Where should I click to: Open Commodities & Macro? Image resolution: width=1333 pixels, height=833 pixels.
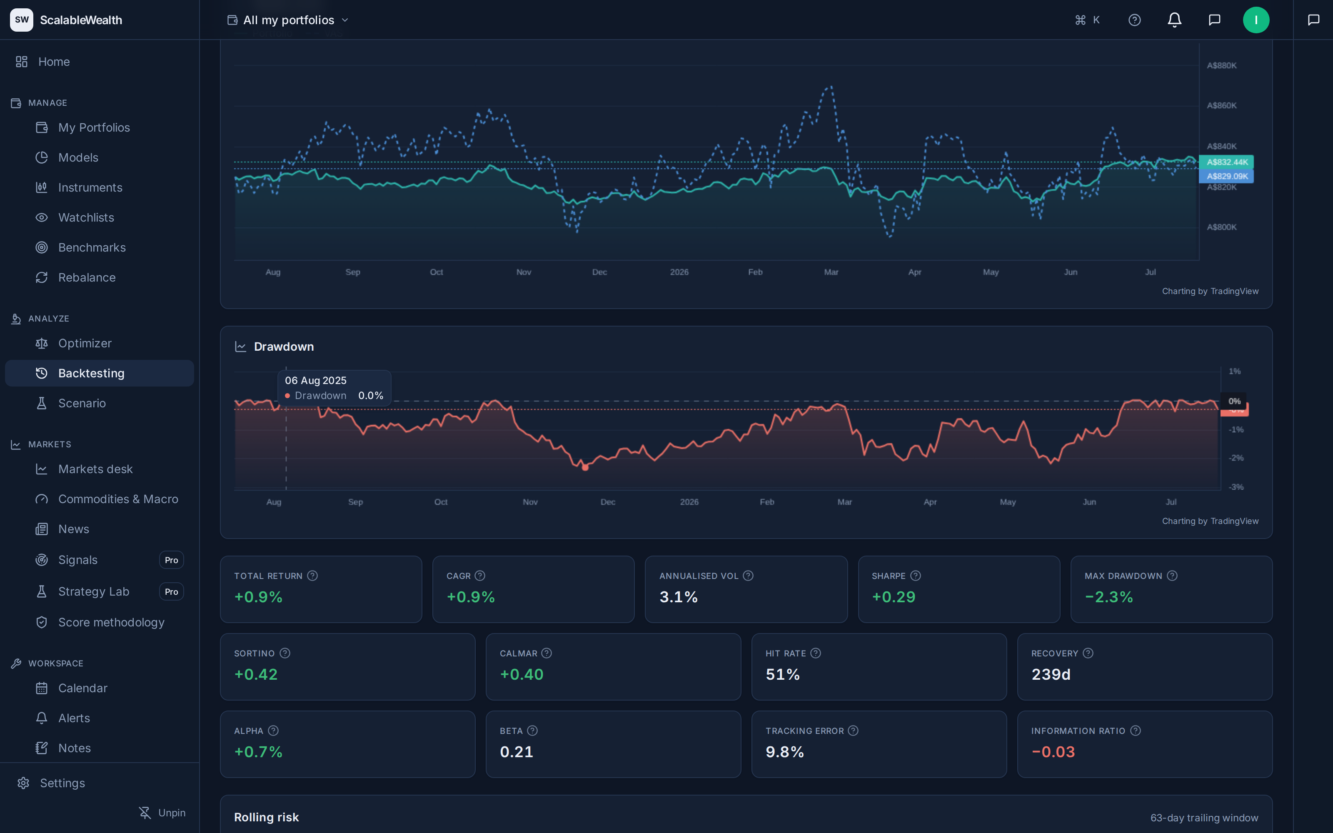pos(99,499)
